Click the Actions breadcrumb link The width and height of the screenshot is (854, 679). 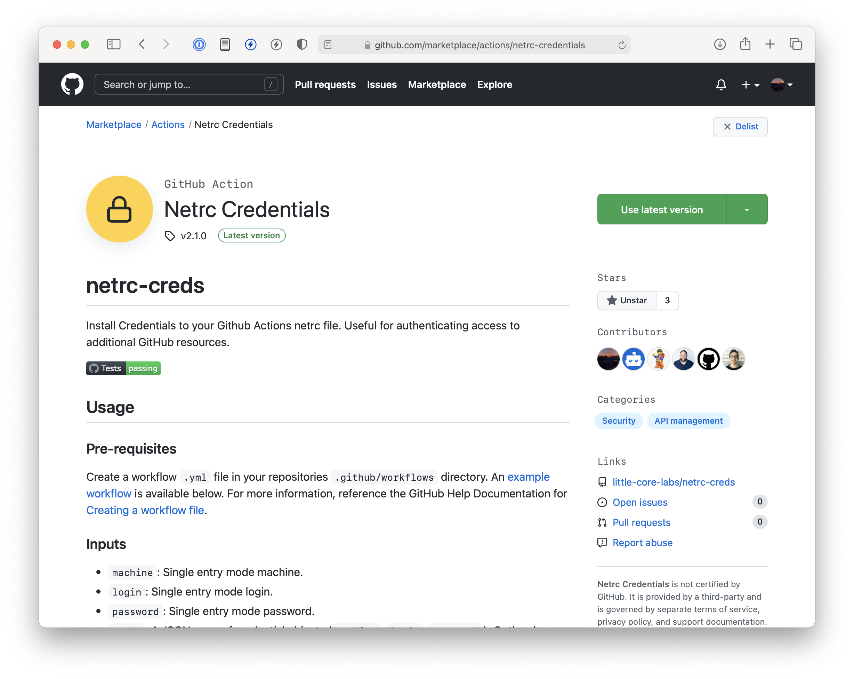coord(168,125)
